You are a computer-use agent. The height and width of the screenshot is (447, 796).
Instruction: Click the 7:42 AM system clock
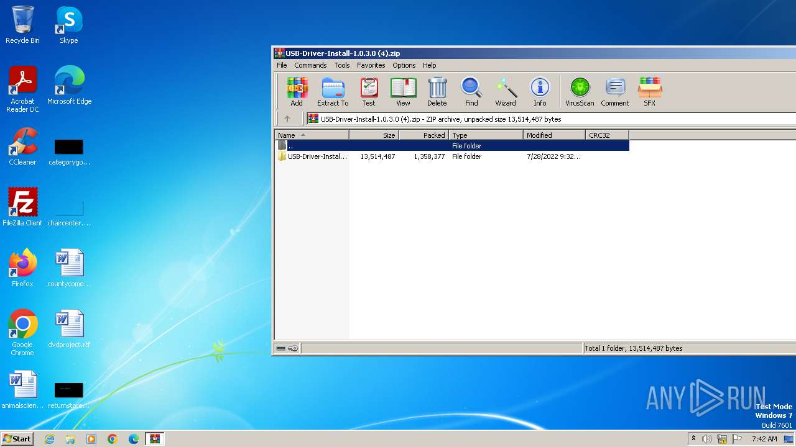(764, 439)
